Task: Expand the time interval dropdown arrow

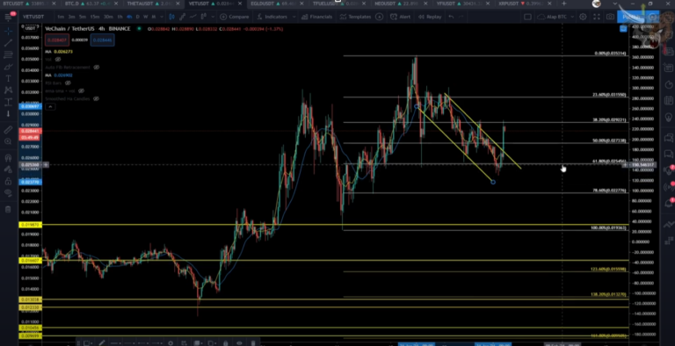Action: [162, 17]
